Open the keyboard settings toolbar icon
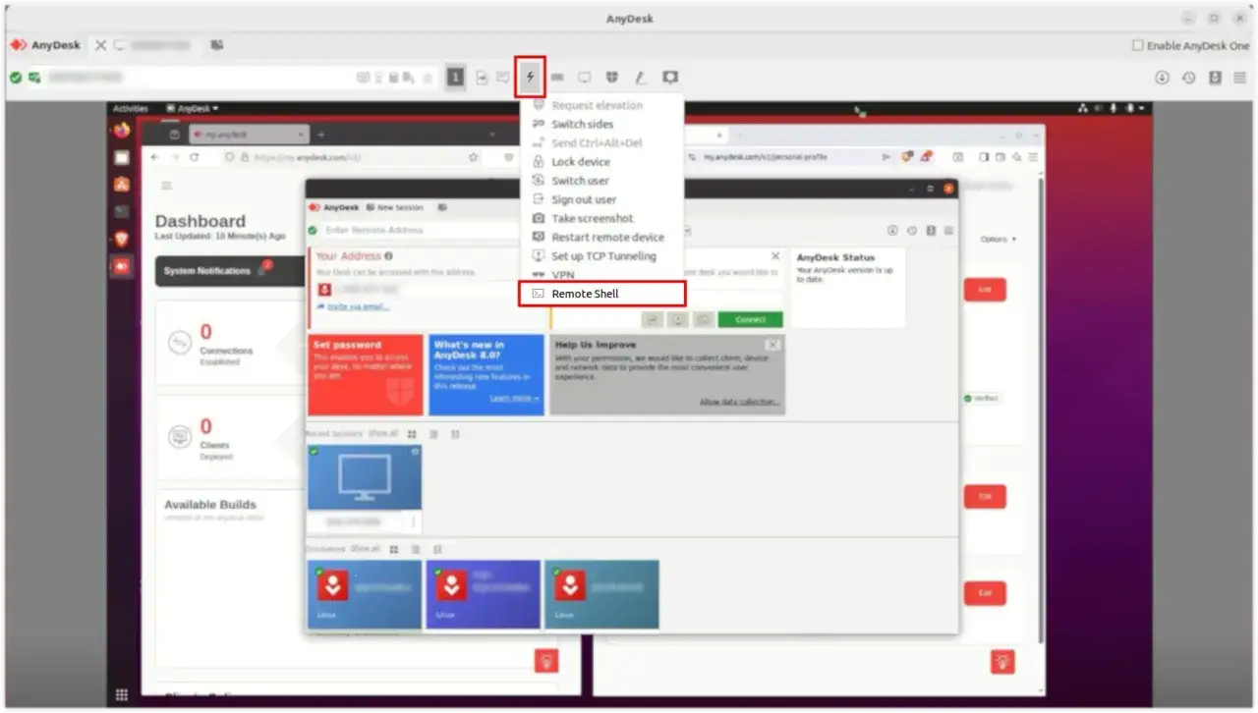Image resolution: width=1258 pixels, height=713 pixels. pyautogui.click(x=557, y=78)
